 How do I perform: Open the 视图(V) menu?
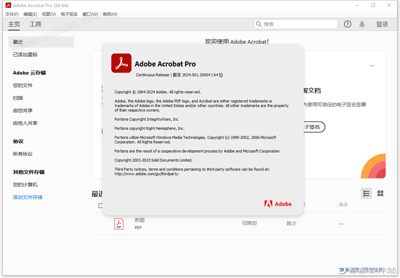pyautogui.click(x=49, y=14)
